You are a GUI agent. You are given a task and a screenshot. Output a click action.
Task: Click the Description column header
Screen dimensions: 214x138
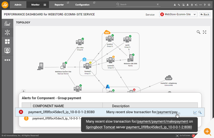coord(121,106)
